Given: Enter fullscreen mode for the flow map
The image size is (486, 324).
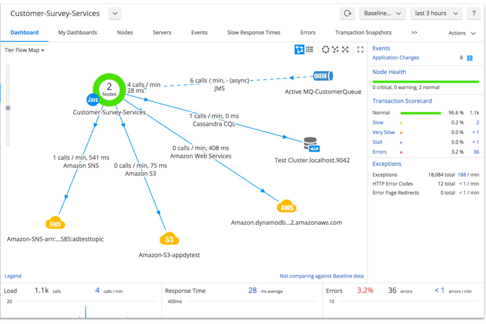Looking at the screenshot, I should click(360, 49).
